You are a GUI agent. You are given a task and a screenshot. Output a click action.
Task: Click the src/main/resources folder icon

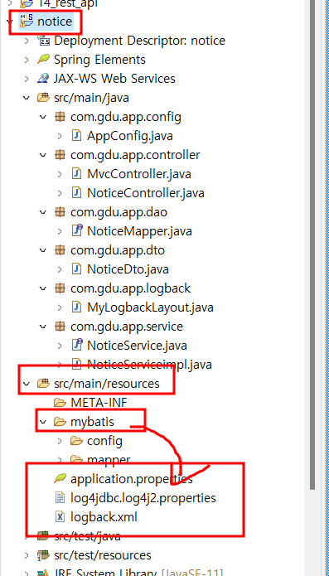(x=43, y=383)
